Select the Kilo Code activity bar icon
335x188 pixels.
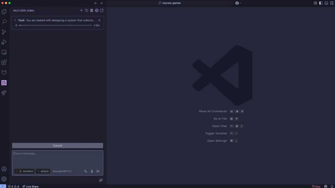click(4, 83)
